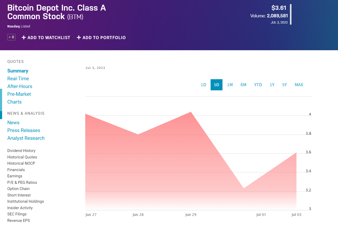Add BTM to watchlist
This screenshot has height=226, width=338.
coord(46,38)
